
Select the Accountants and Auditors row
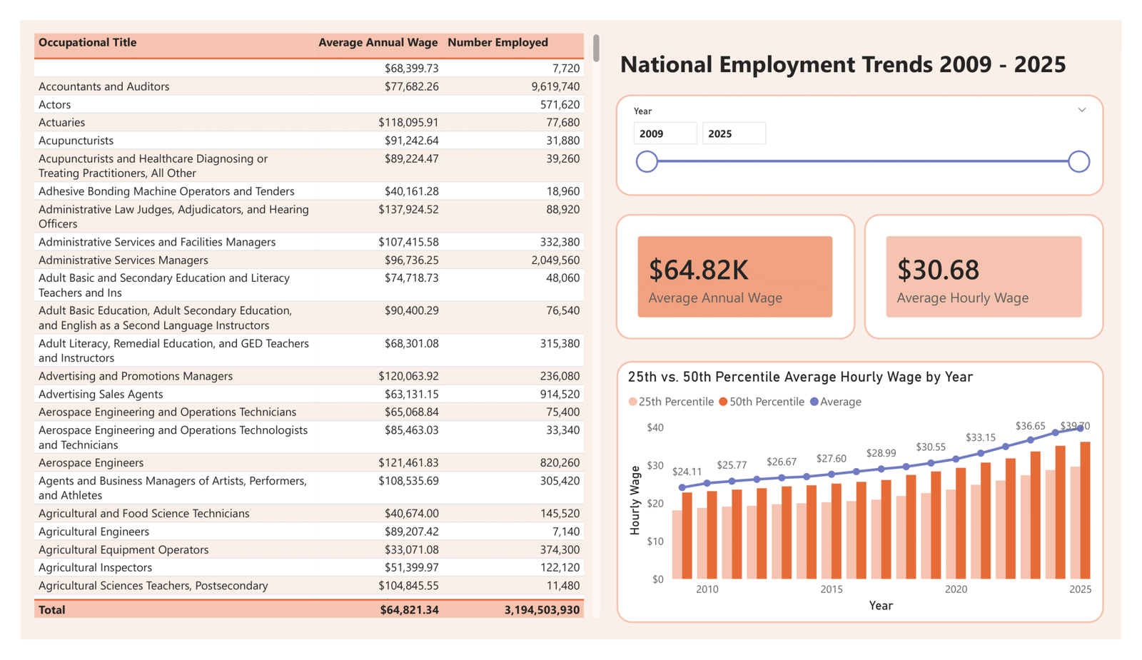(x=214, y=86)
